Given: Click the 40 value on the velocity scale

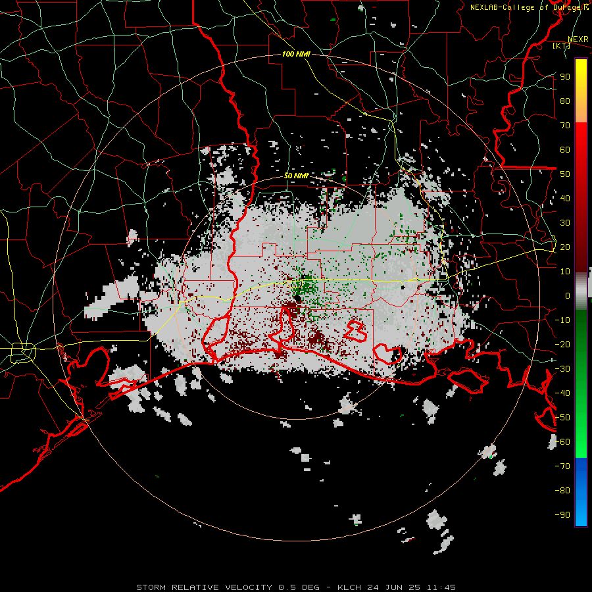Looking at the screenshot, I should coord(565,198).
